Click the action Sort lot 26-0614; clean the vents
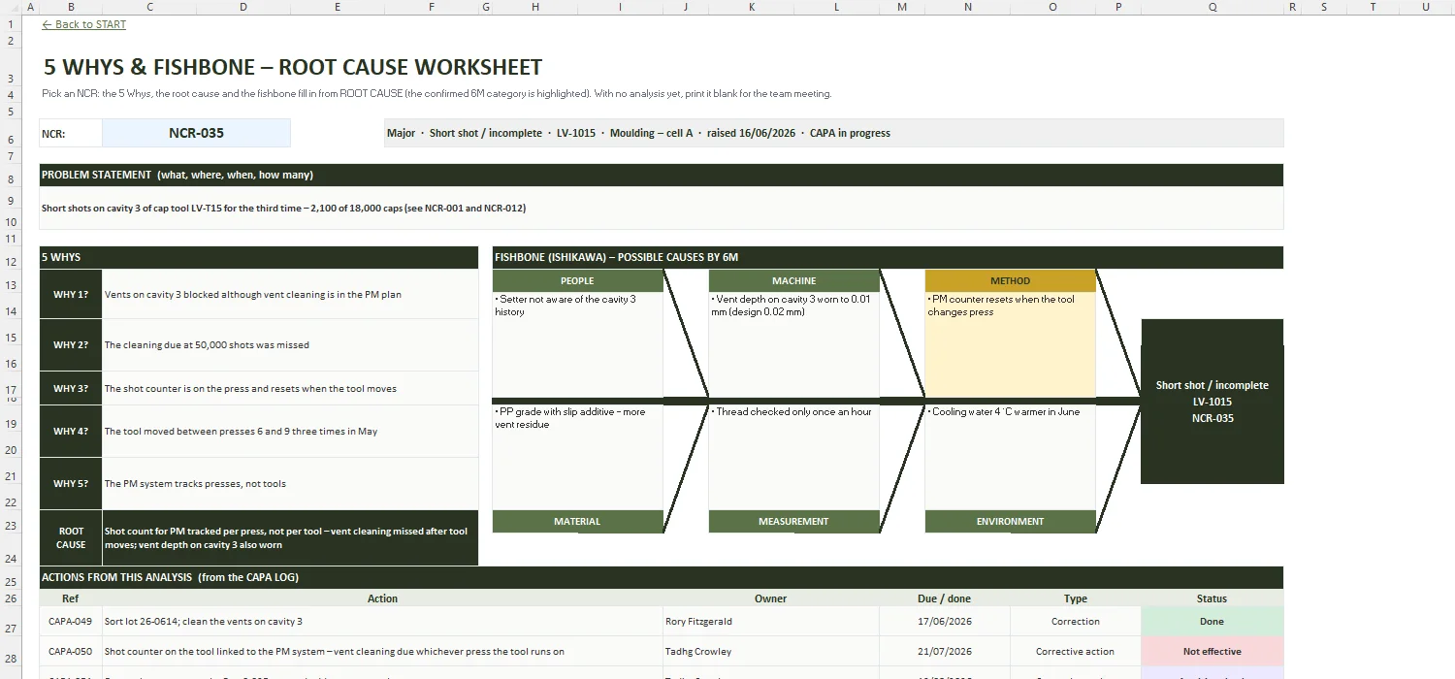Viewport: 1455px width, 679px height. click(382, 622)
